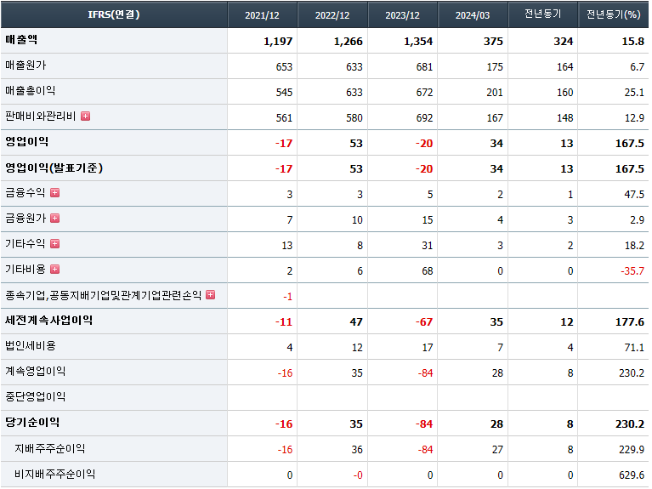Image resolution: width=652 pixels, height=489 pixels.
Task: Click the IFRS(연결) column header
Action: click(114, 14)
